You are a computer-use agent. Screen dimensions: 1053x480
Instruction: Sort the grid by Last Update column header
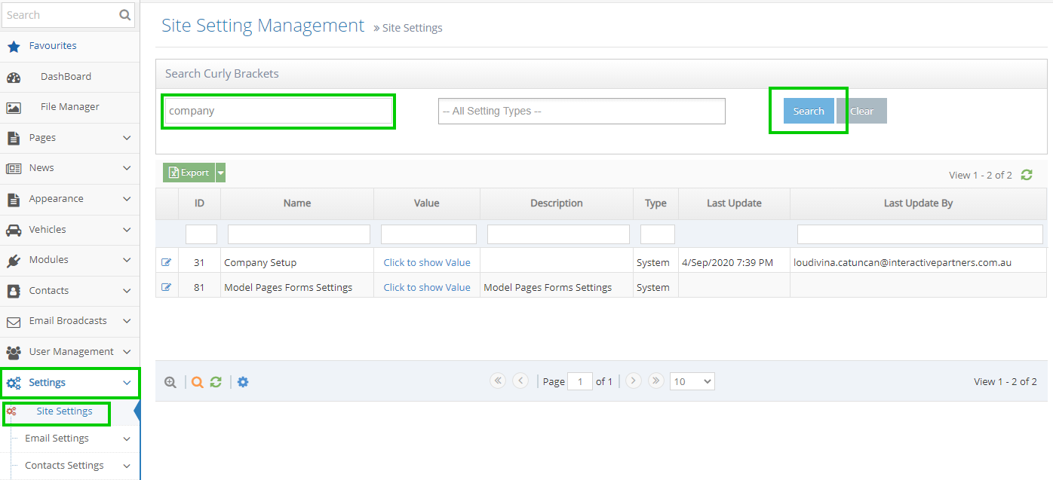[734, 203]
